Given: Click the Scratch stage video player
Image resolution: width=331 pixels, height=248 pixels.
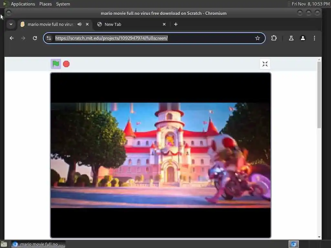Looking at the screenshot, I should [x=160, y=155].
